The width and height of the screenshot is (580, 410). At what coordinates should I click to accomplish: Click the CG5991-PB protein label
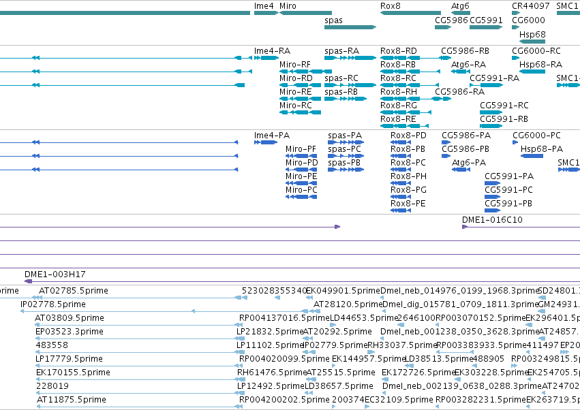point(508,204)
